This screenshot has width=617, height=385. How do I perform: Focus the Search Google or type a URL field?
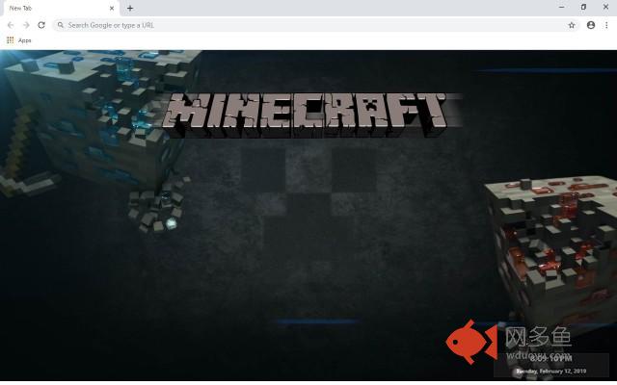(315, 25)
